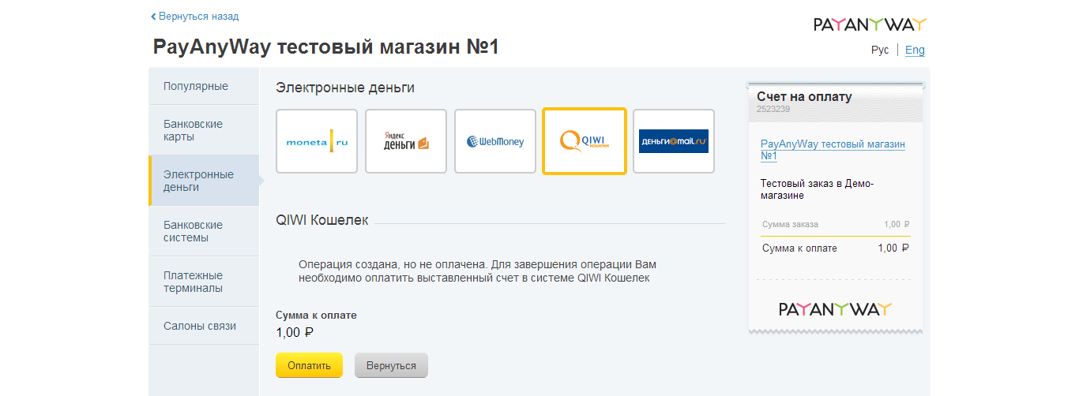Viewport: 1079px width, 396px height.
Task: Switch the language to Eng
Action: tap(915, 50)
